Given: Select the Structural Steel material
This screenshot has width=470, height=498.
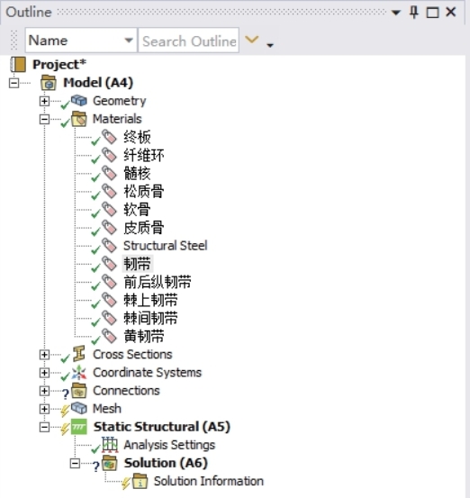Looking at the screenshot, I should 165,246.
